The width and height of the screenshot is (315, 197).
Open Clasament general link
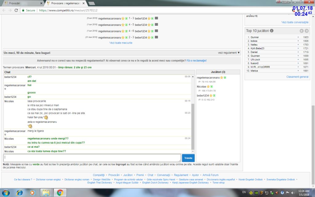tap(297, 77)
